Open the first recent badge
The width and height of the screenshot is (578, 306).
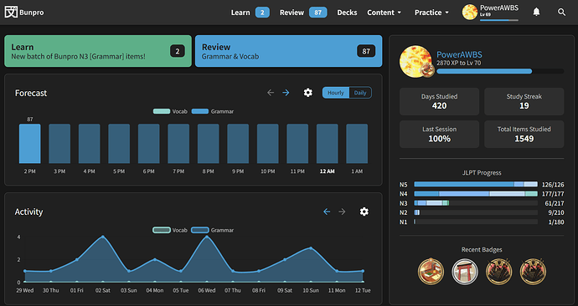[x=431, y=272]
